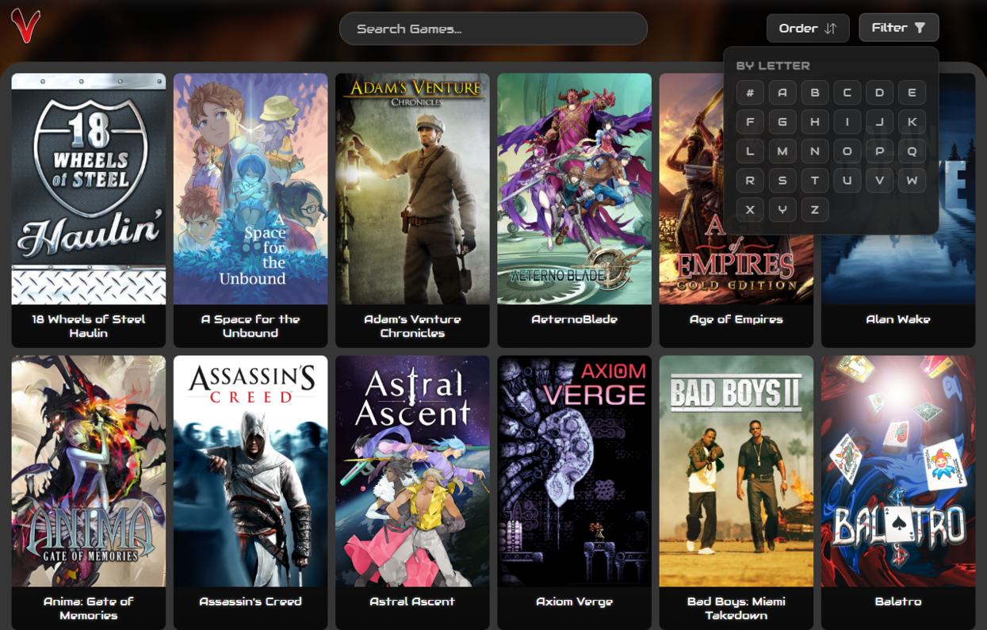The width and height of the screenshot is (987, 630).
Task: Open the Assassin's Creed cover art
Action: click(x=251, y=471)
